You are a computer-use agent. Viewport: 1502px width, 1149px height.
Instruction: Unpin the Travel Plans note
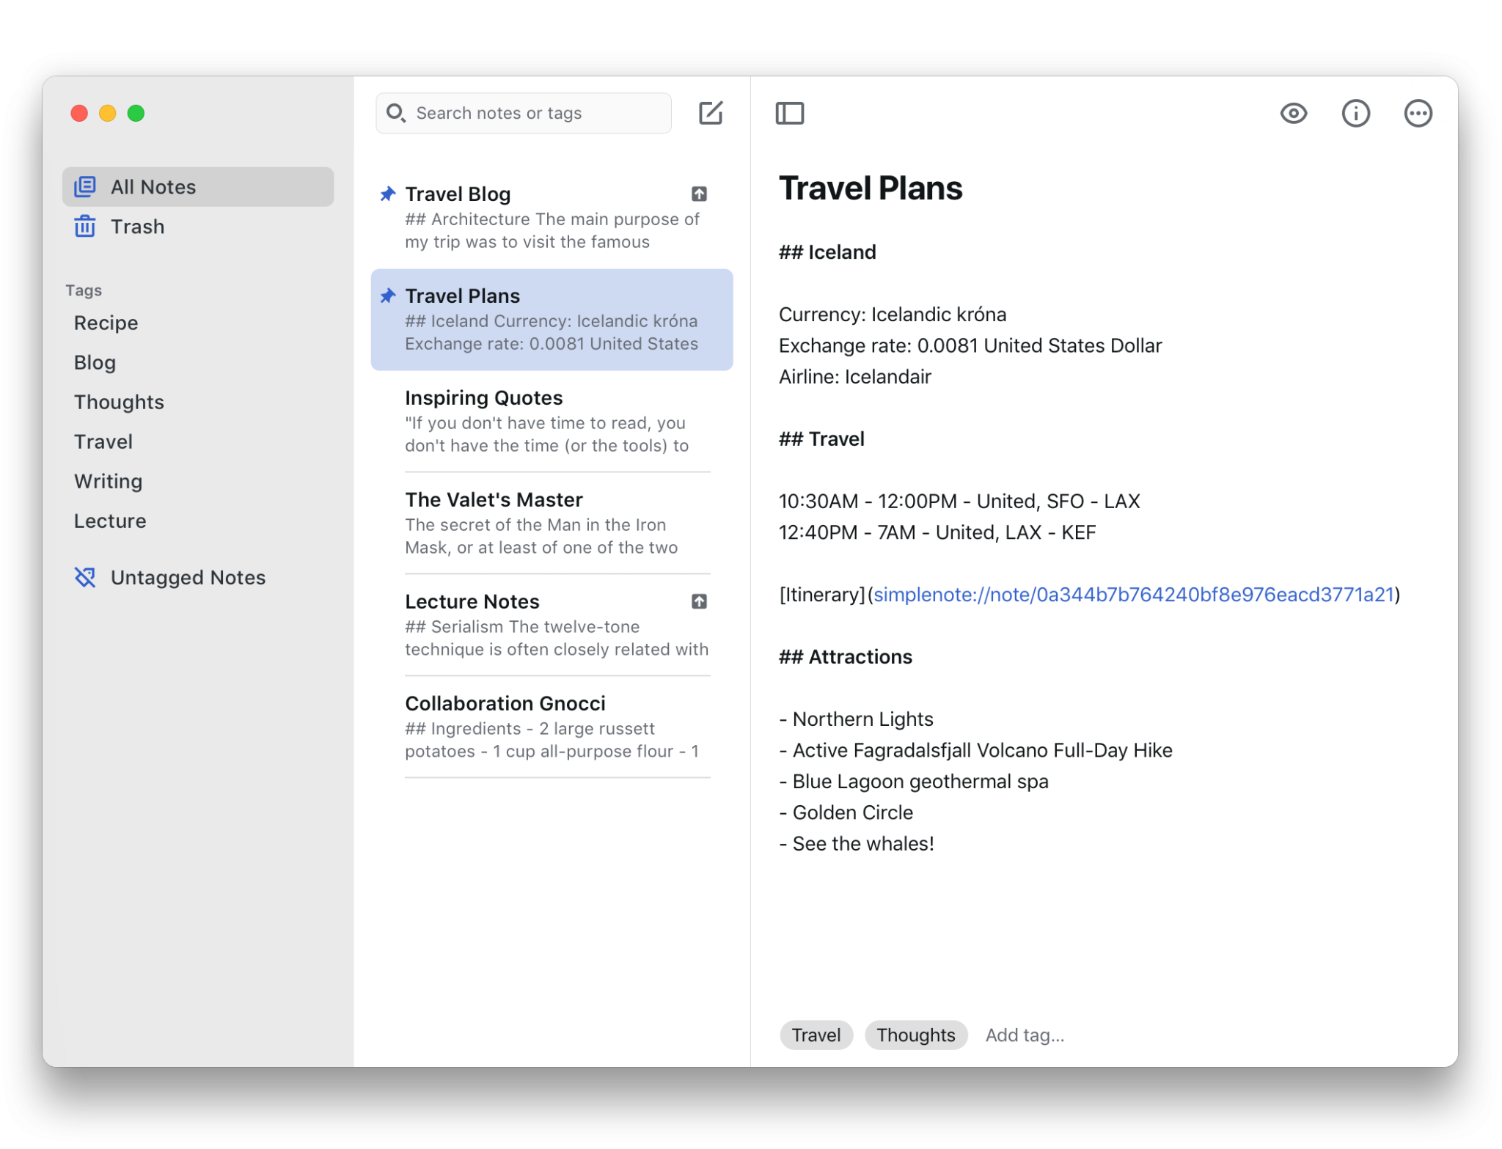coord(387,295)
